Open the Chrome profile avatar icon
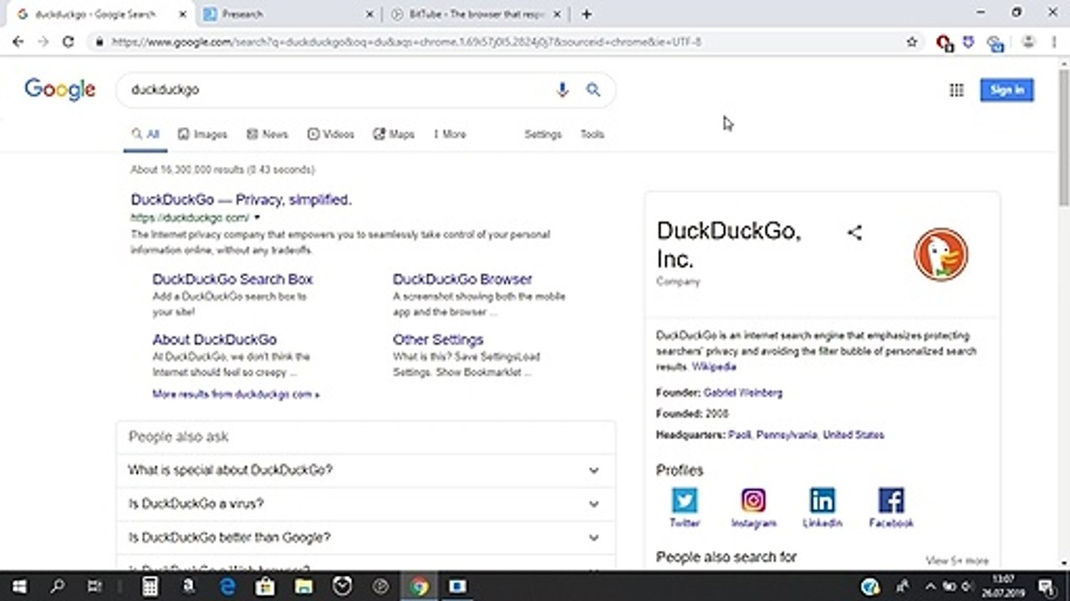This screenshot has width=1070, height=601. 1028,42
